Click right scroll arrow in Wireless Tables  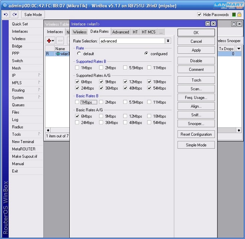(x=239, y=130)
